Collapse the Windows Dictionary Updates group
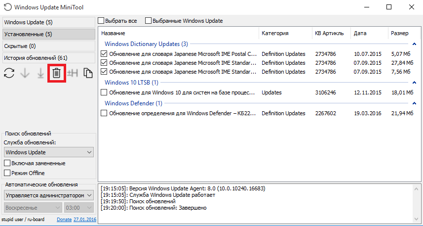423x226 pixels. [x=415, y=44]
